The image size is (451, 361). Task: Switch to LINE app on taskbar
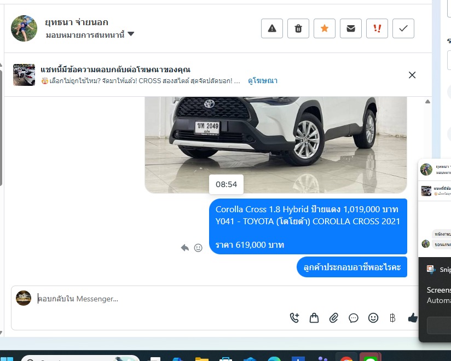click(371, 357)
